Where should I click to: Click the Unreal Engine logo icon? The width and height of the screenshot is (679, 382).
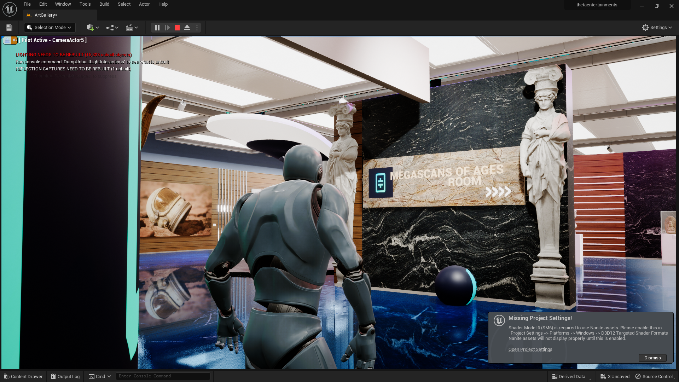tap(10, 9)
